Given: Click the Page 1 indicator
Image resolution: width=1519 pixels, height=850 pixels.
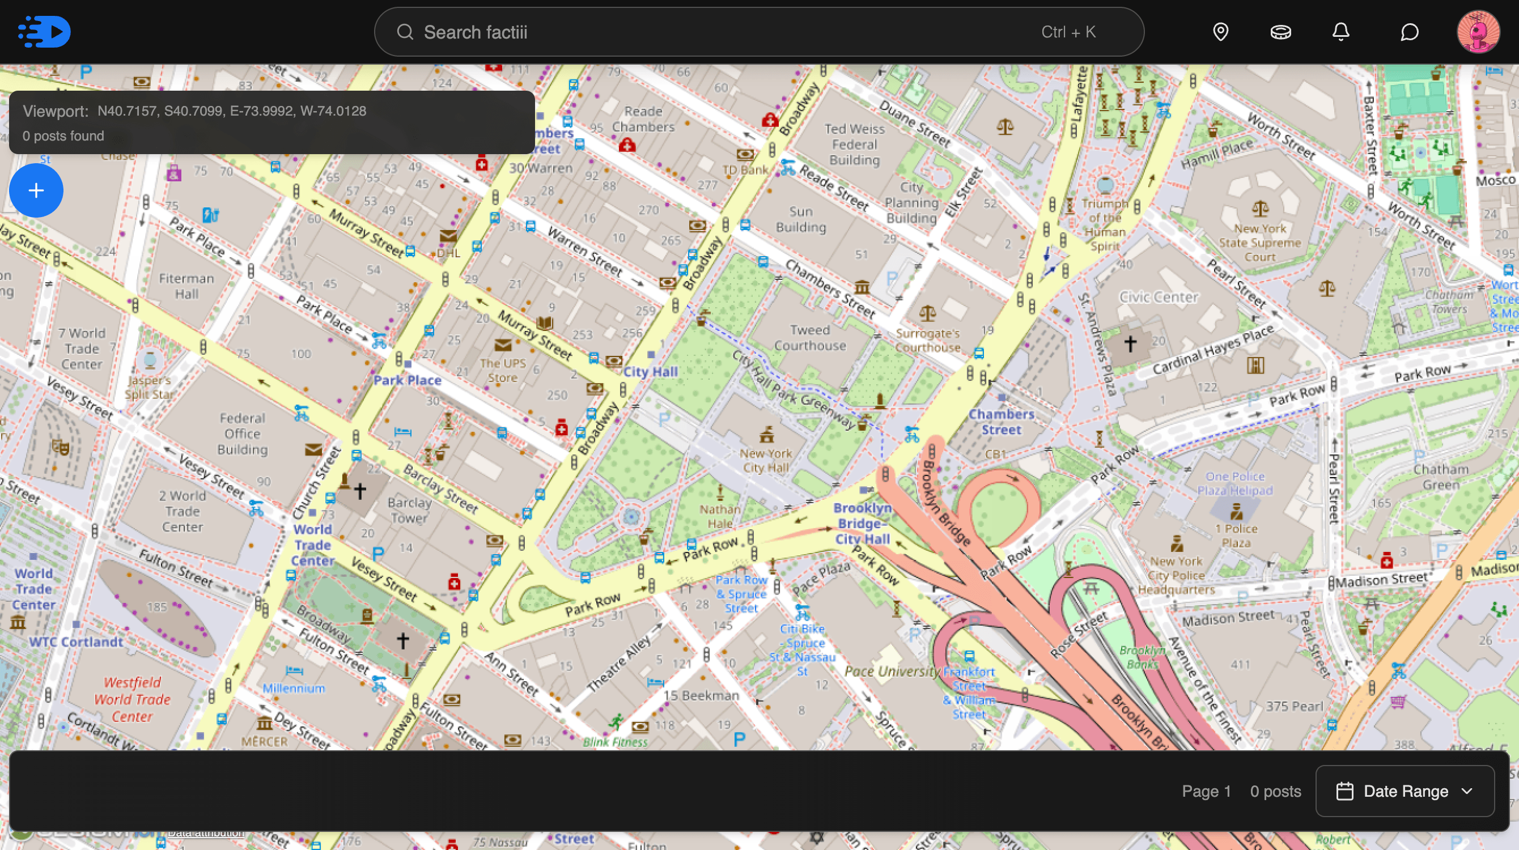Looking at the screenshot, I should click(x=1206, y=792).
